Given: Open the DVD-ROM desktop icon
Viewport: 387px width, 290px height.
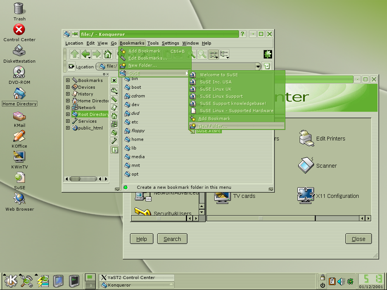Looking at the screenshot, I should [19, 75].
